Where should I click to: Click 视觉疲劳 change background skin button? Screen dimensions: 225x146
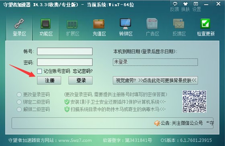point(155,80)
